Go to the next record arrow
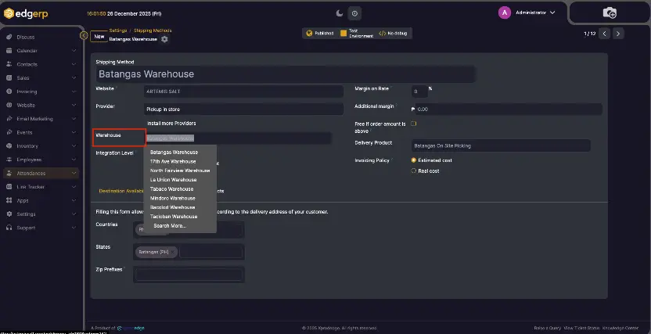The image size is (651, 334). click(x=618, y=34)
